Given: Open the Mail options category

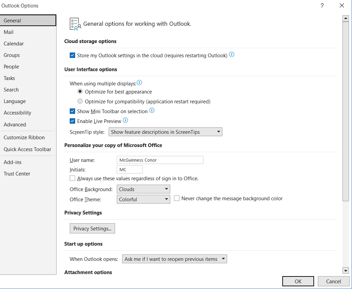Looking at the screenshot, I should [28, 32].
